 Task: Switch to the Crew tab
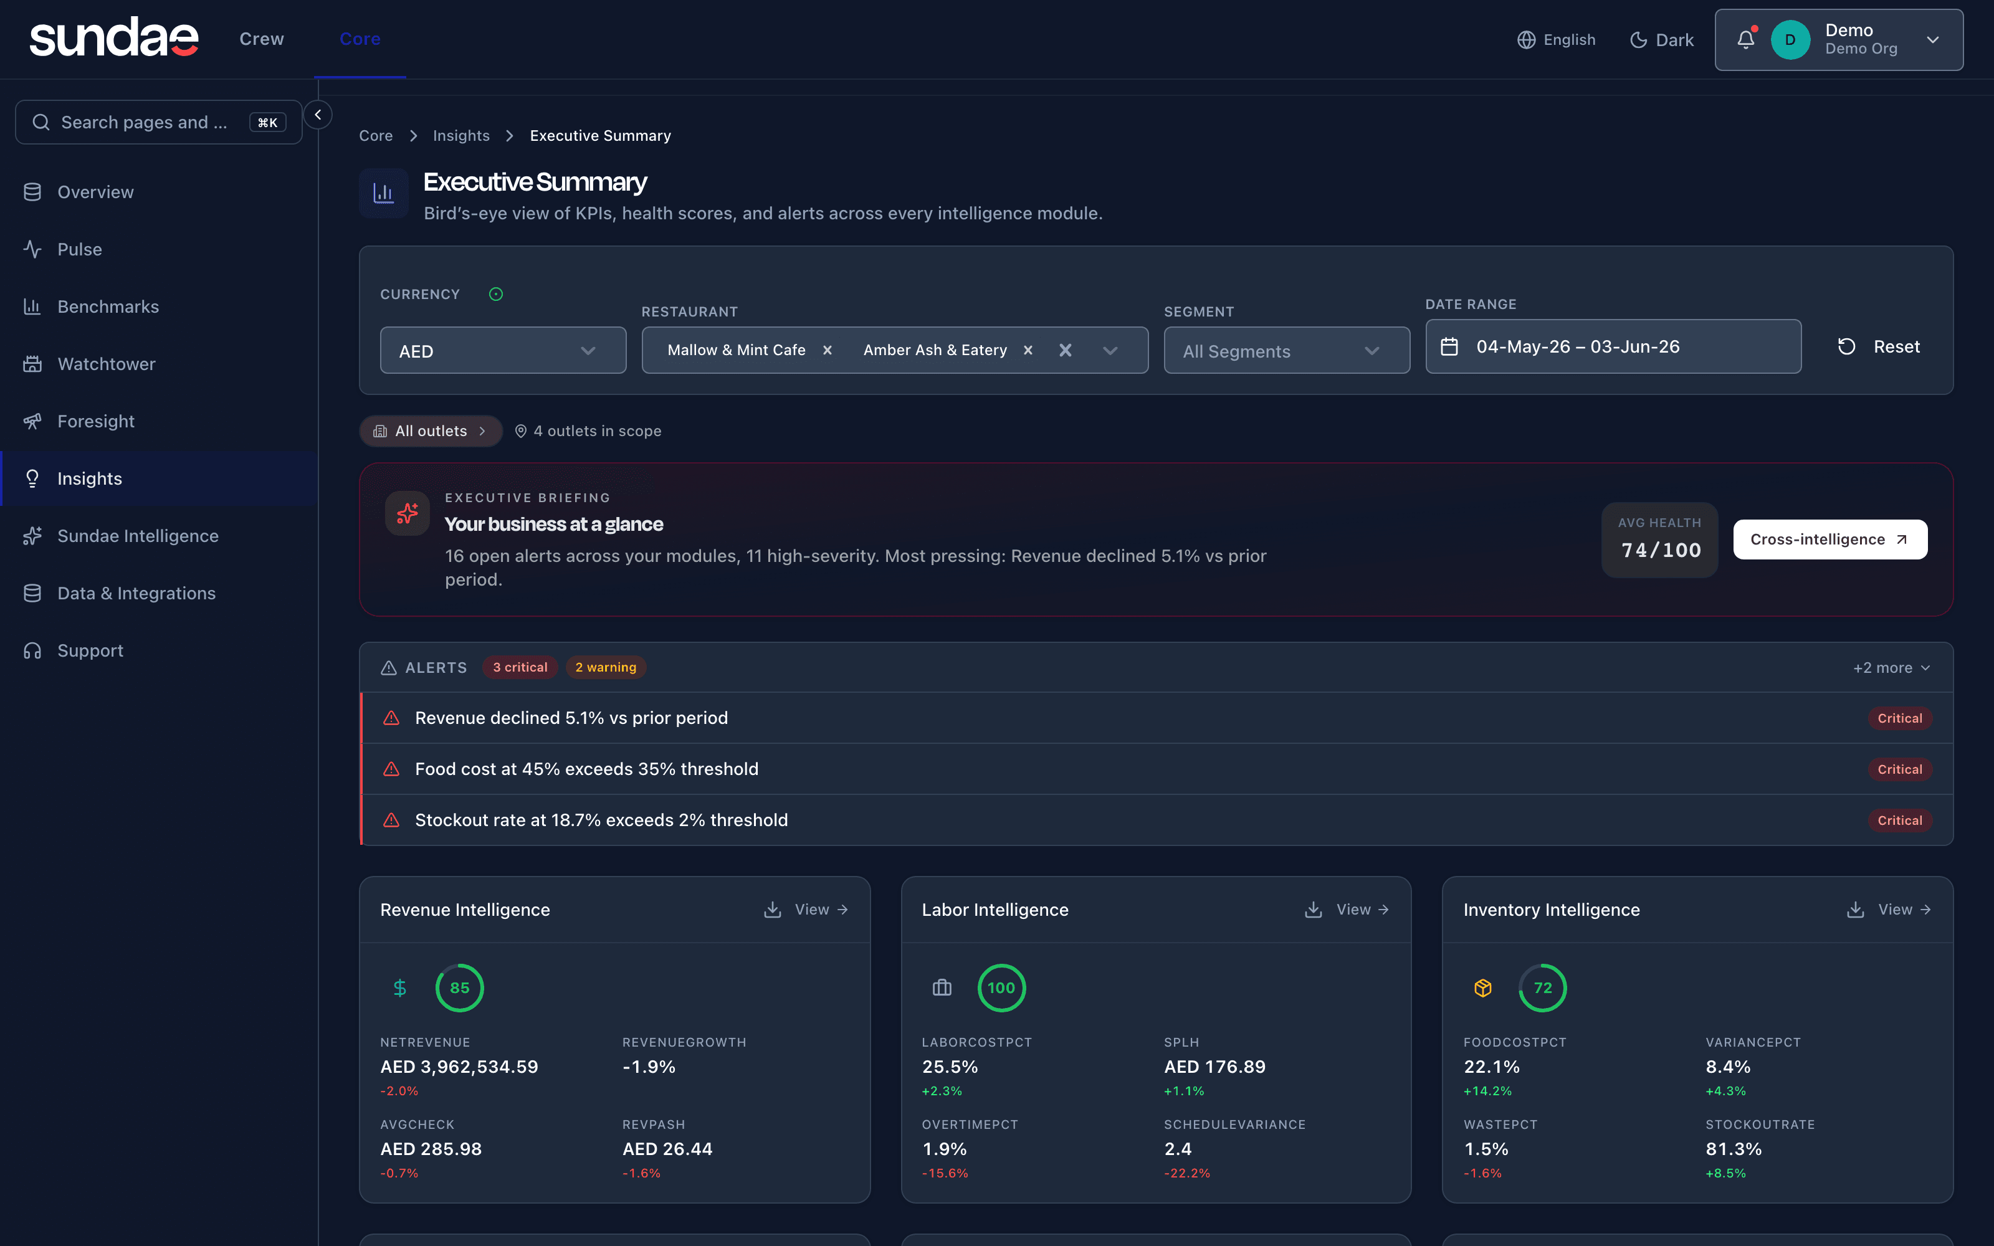point(262,39)
